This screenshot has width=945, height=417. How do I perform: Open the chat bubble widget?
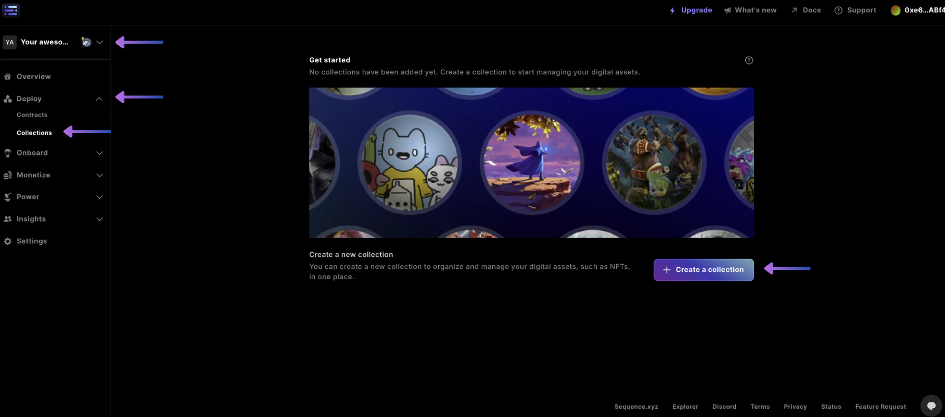[931, 406]
